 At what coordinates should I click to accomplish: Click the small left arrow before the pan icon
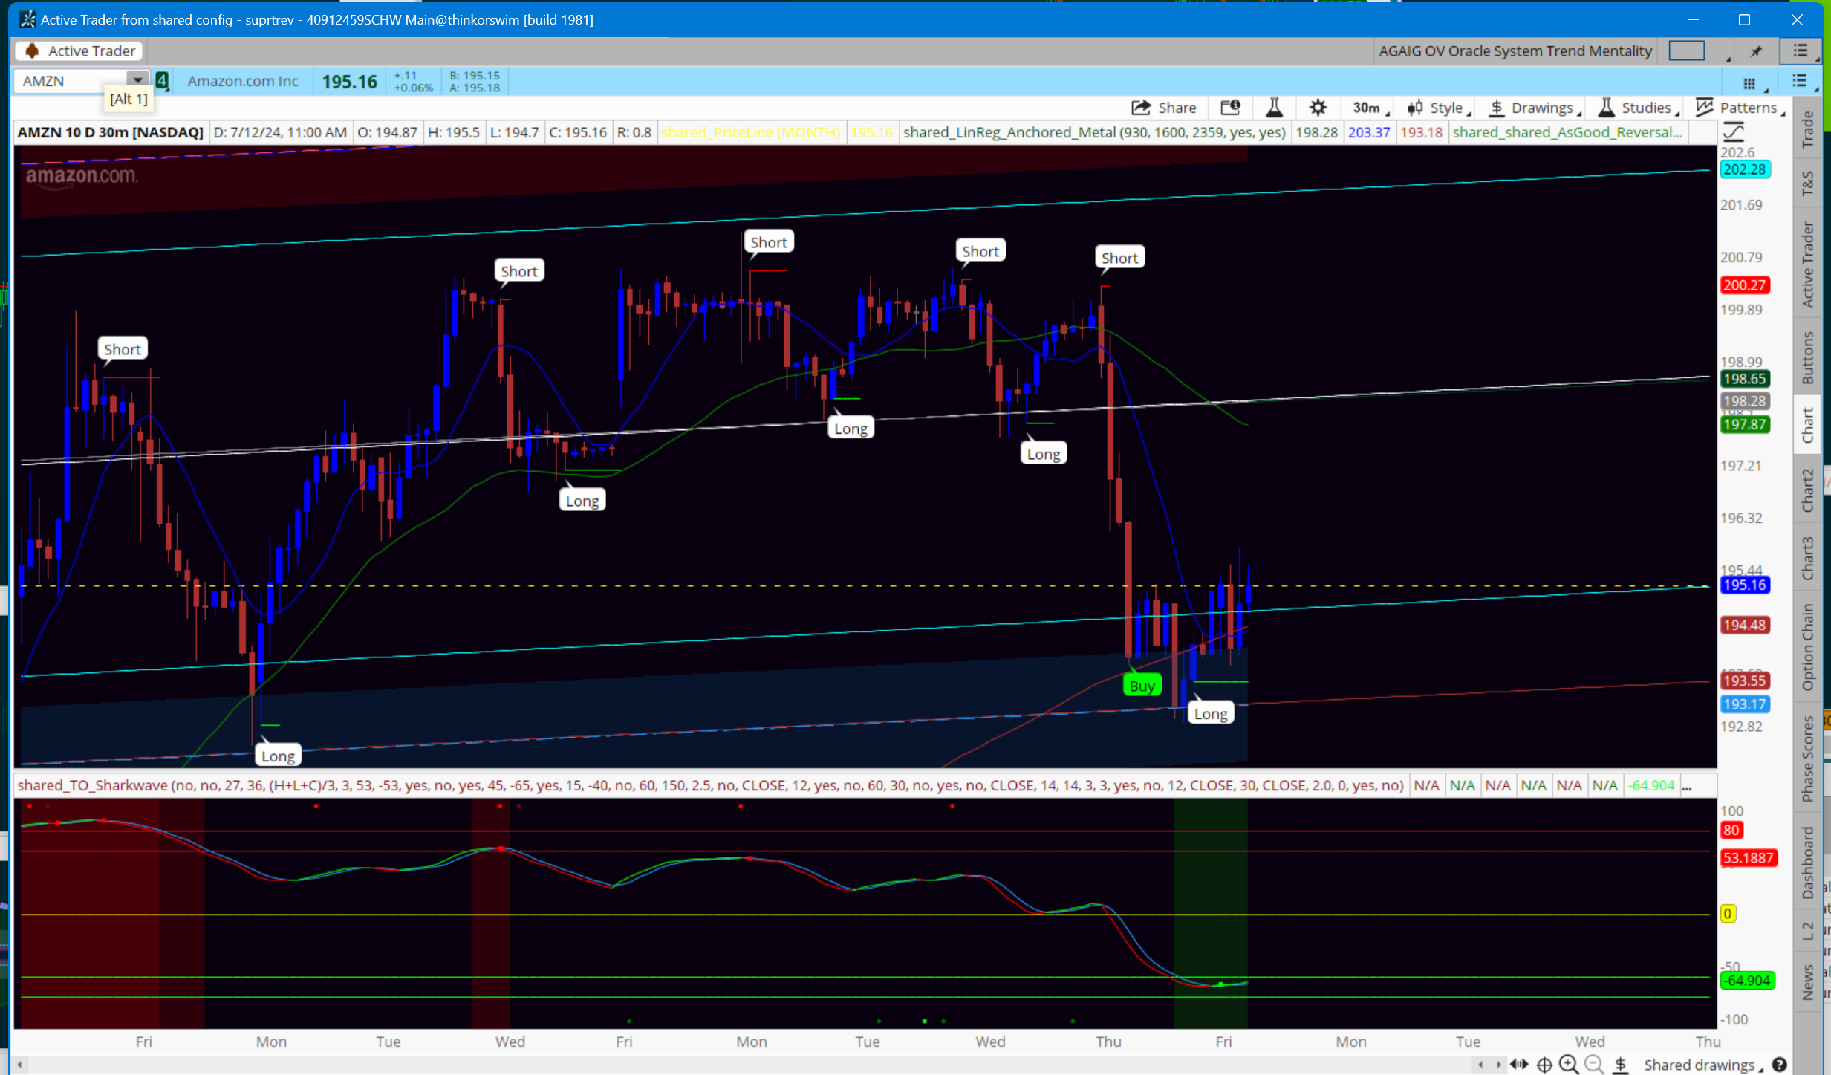click(1481, 1065)
